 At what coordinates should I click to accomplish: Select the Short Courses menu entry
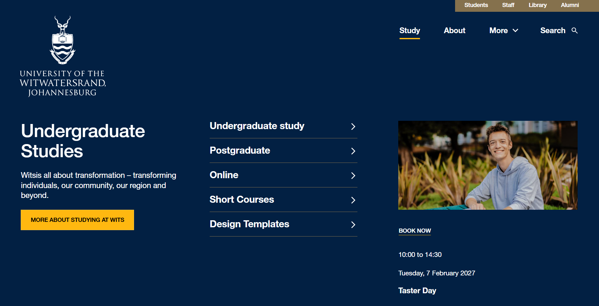click(x=283, y=200)
